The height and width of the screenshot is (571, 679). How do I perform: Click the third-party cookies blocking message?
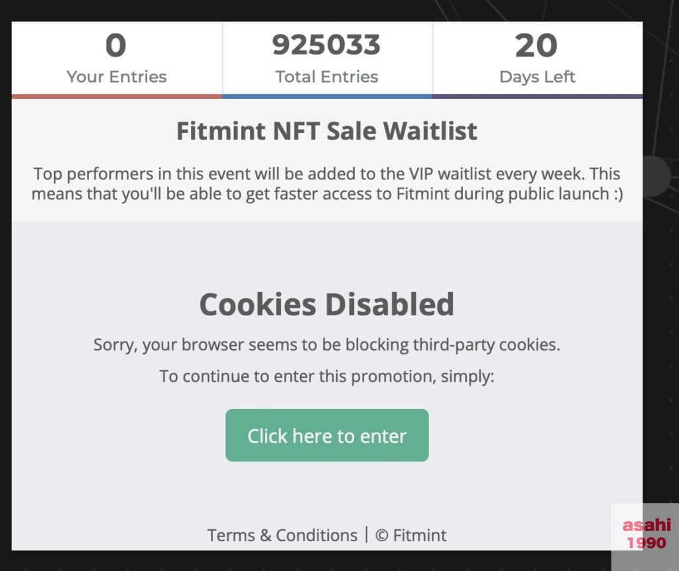(x=327, y=345)
